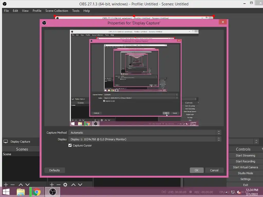Click the OBS logo in Properties dialog title
The width and height of the screenshot is (263, 197).
(44, 23)
